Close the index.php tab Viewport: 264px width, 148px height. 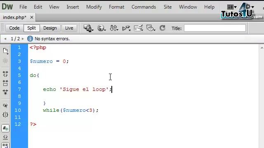tap(31, 17)
